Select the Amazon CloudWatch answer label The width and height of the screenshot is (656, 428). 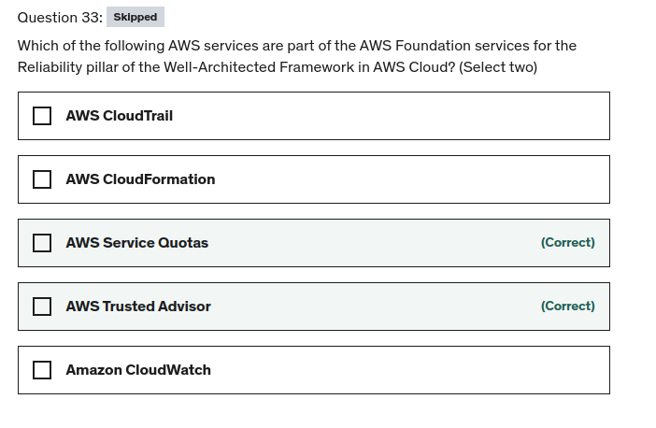coord(138,370)
